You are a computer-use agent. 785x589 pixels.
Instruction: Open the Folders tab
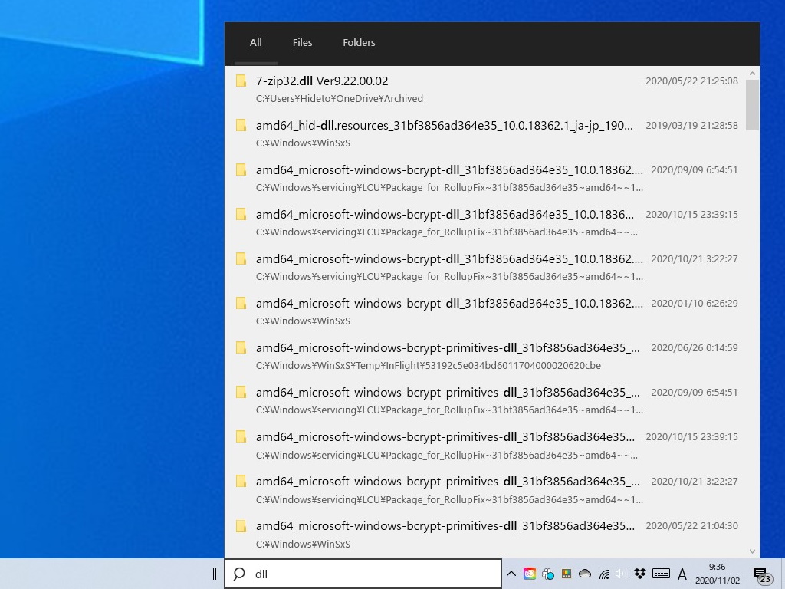point(359,43)
